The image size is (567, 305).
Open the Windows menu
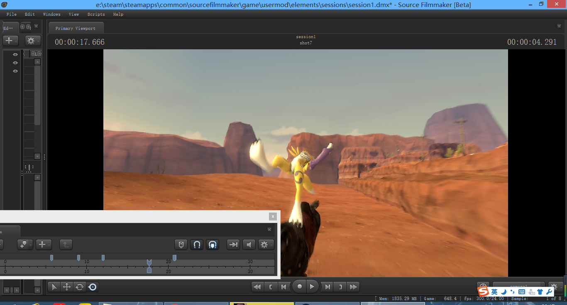[52, 14]
